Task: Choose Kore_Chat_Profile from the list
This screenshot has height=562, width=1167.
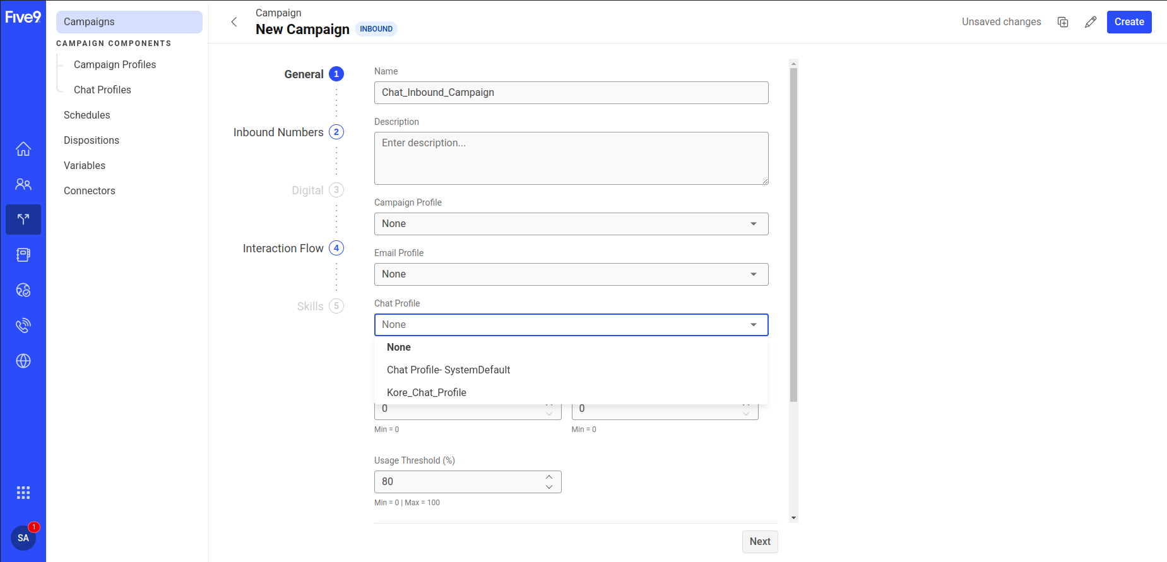Action: [x=427, y=392]
